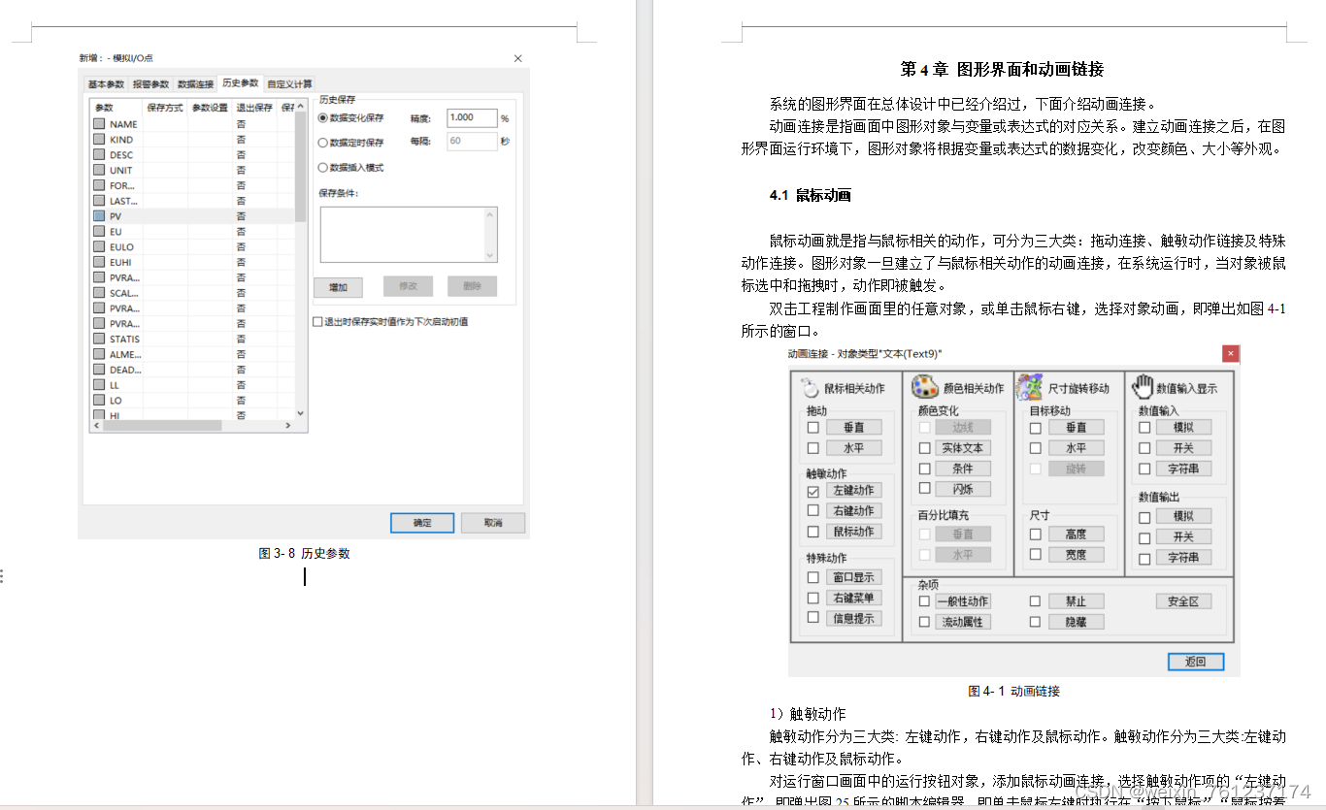1326x810 pixels.
Task: Click the 鼠标动作 button
Action: click(x=853, y=532)
